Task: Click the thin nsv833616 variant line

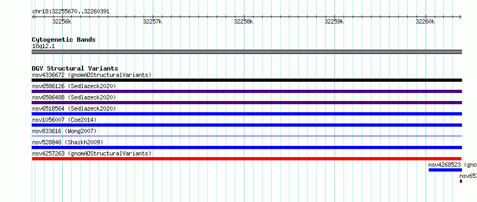Action: tap(247, 136)
